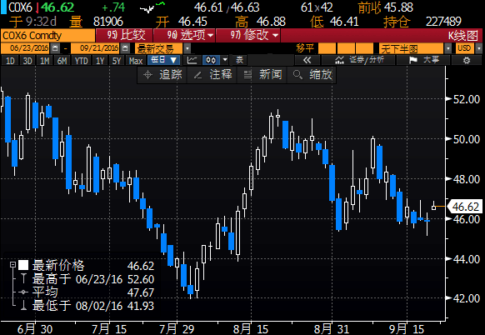Click the double-left collapse arrows icon
This screenshot has height=335, width=485.
tap(307, 60)
